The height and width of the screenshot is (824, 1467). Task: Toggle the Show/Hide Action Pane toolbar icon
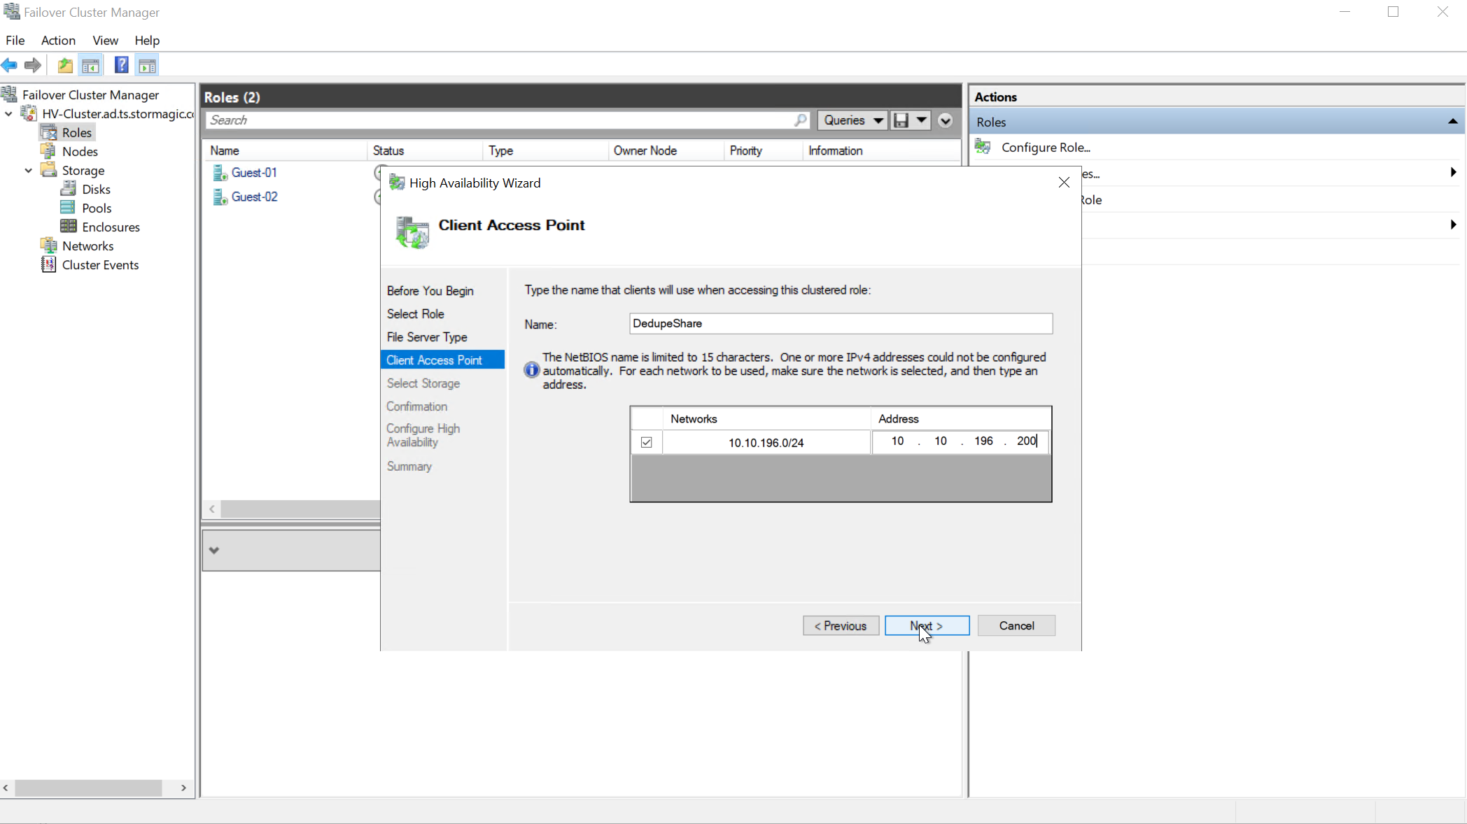coord(147,65)
